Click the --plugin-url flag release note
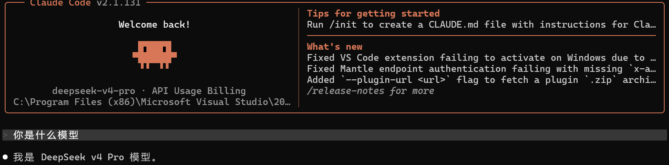The width and height of the screenshot is (669, 165). click(x=481, y=80)
